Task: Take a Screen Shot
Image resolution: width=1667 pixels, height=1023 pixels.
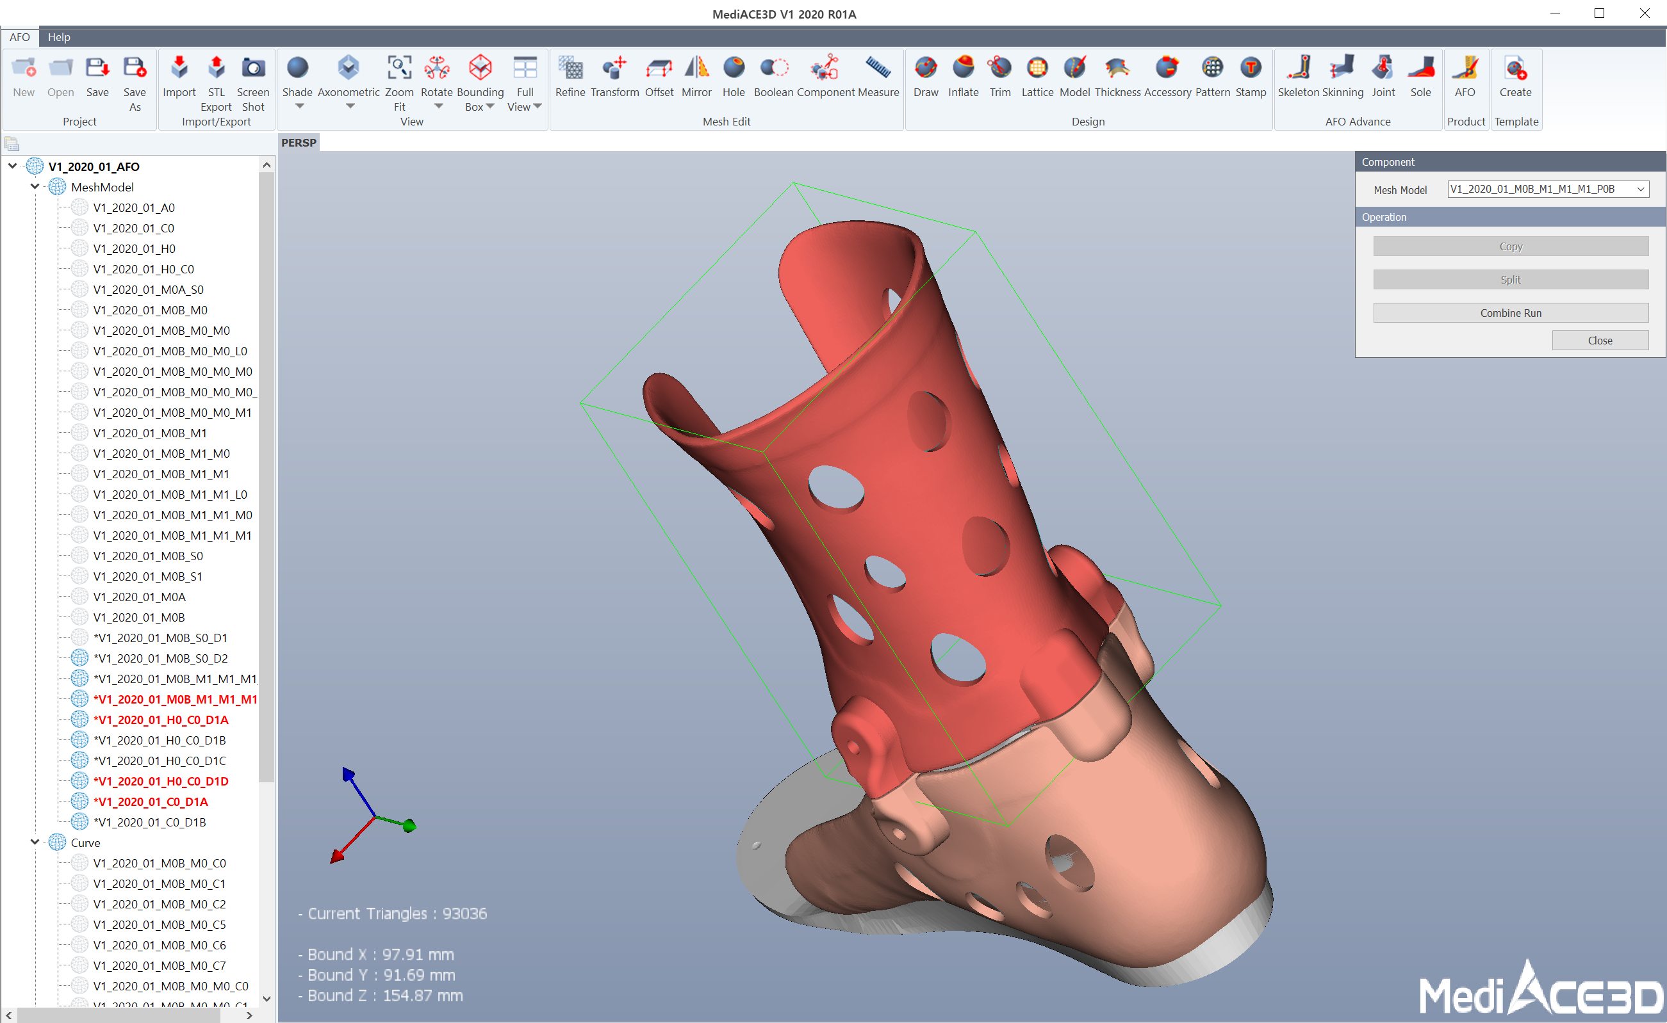Action: point(253,83)
